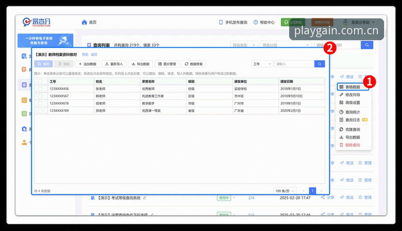Open the 筛选类型 filter dropdown
The height and width of the screenshot is (231, 402).
tap(244, 45)
